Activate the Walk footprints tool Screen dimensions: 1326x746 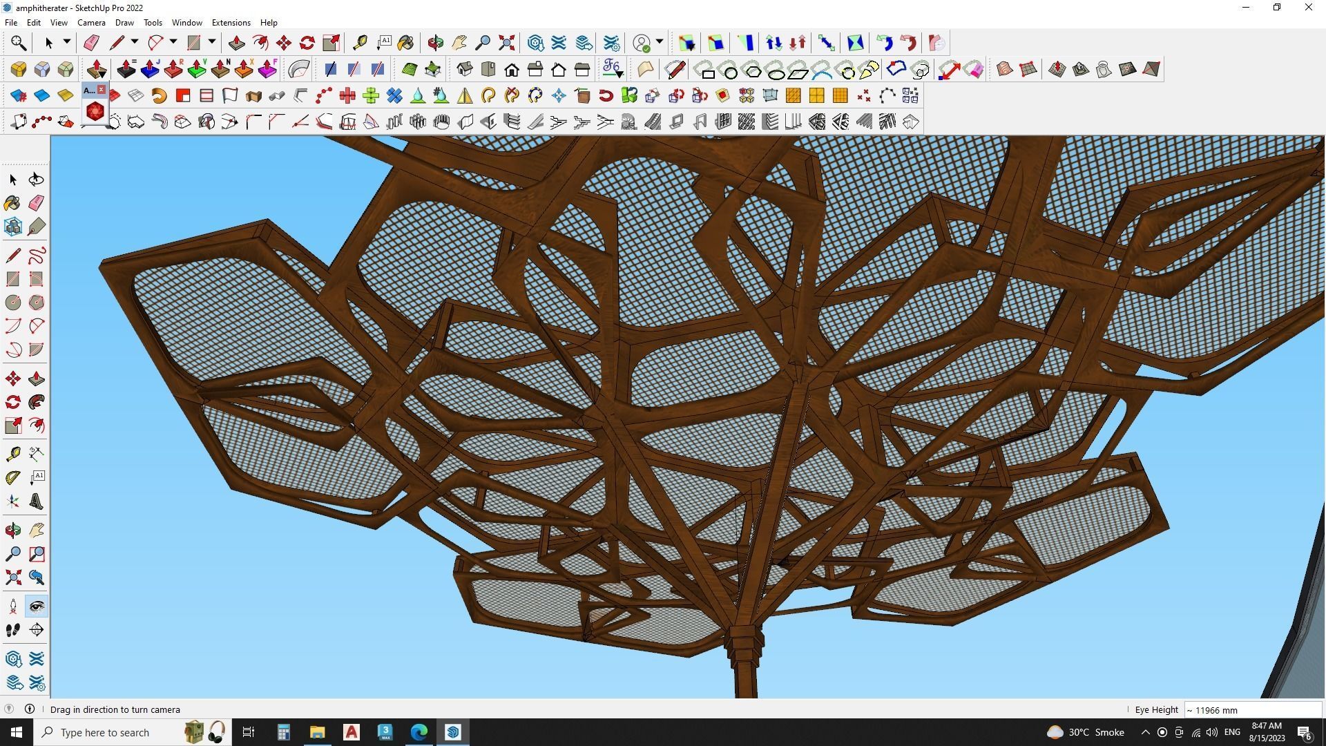click(12, 630)
